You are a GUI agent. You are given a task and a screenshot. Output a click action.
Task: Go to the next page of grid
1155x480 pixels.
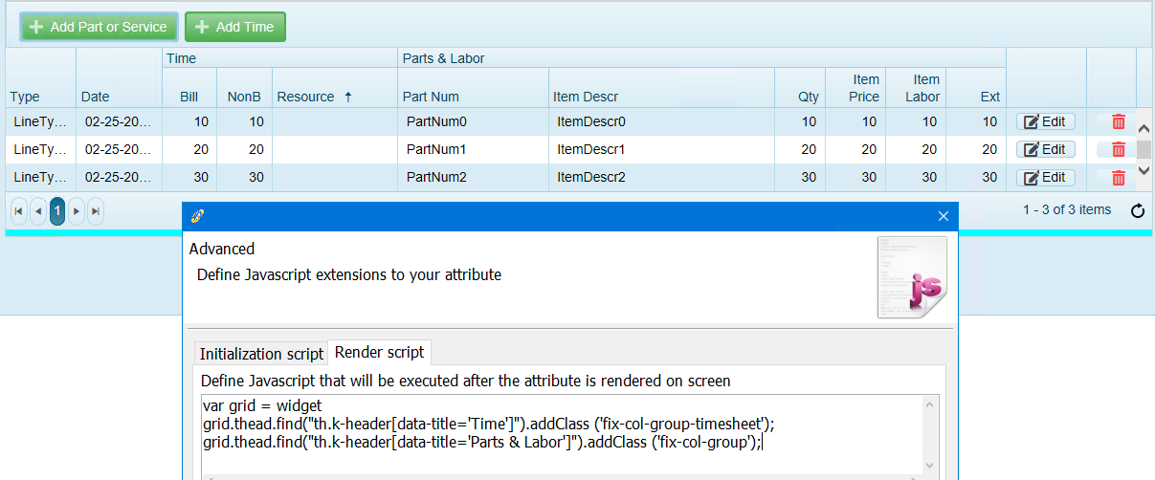click(x=77, y=210)
